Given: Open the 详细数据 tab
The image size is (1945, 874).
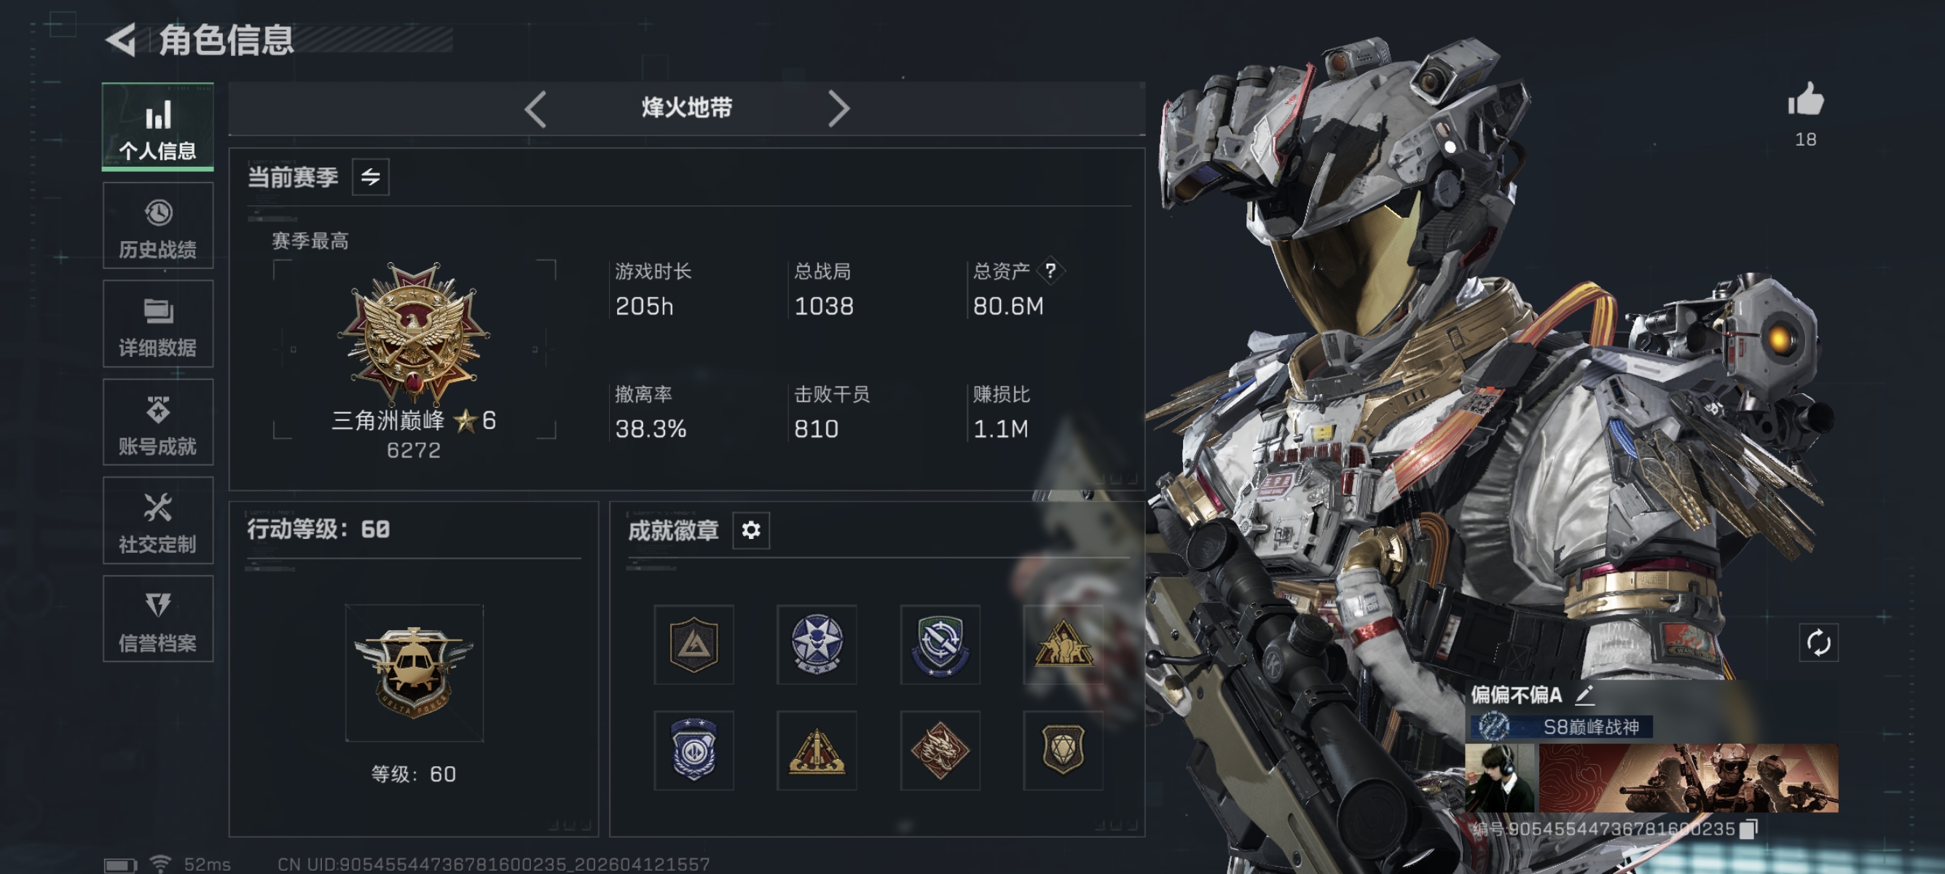Looking at the screenshot, I should click(x=158, y=324).
